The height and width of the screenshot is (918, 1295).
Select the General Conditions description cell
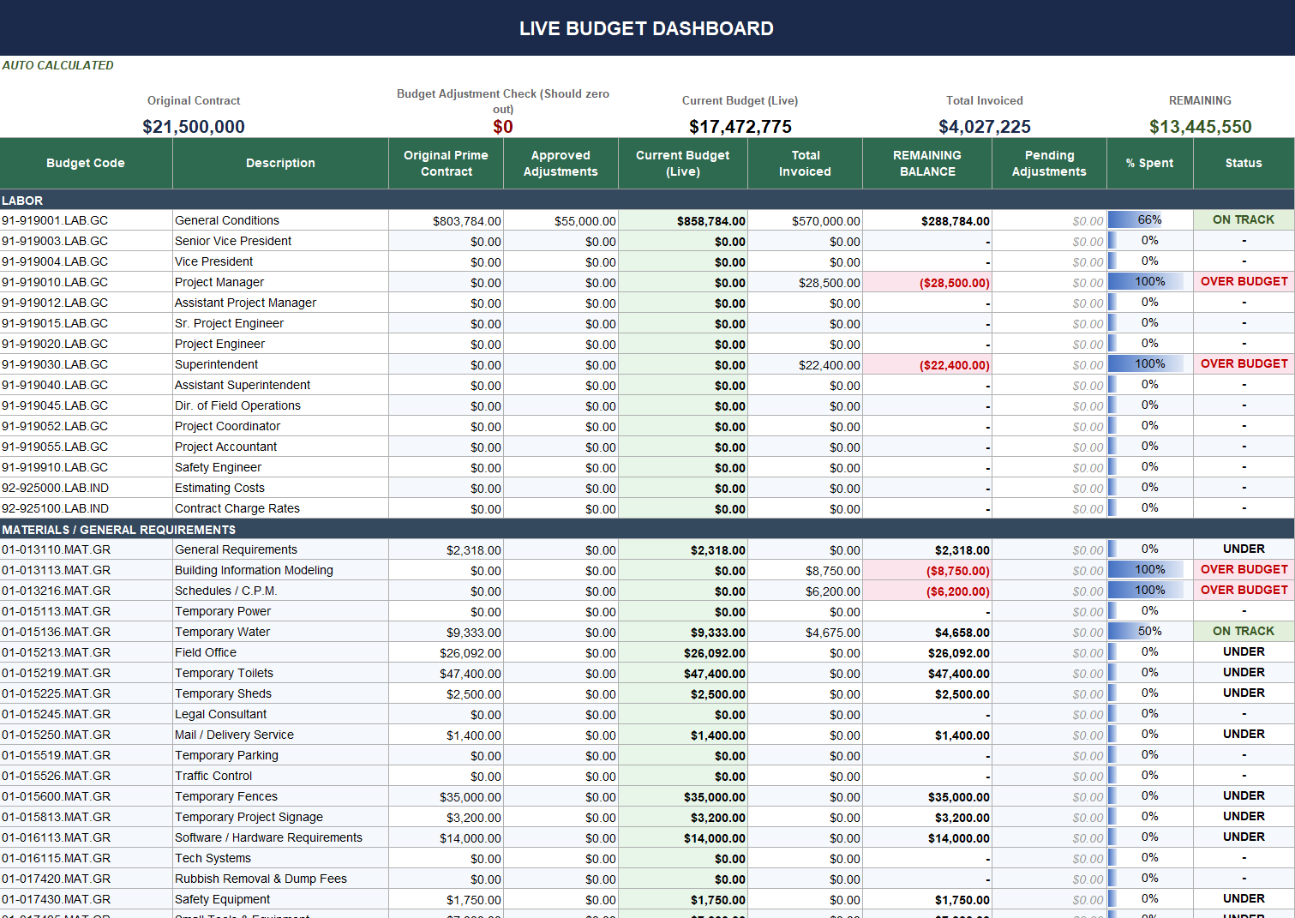[x=227, y=219]
